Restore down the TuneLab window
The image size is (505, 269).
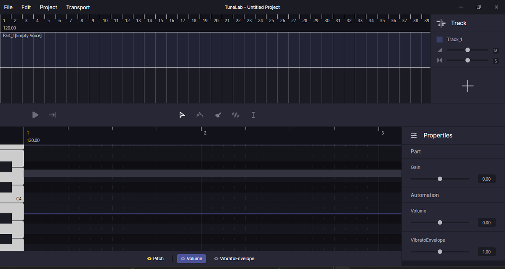click(479, 7)
